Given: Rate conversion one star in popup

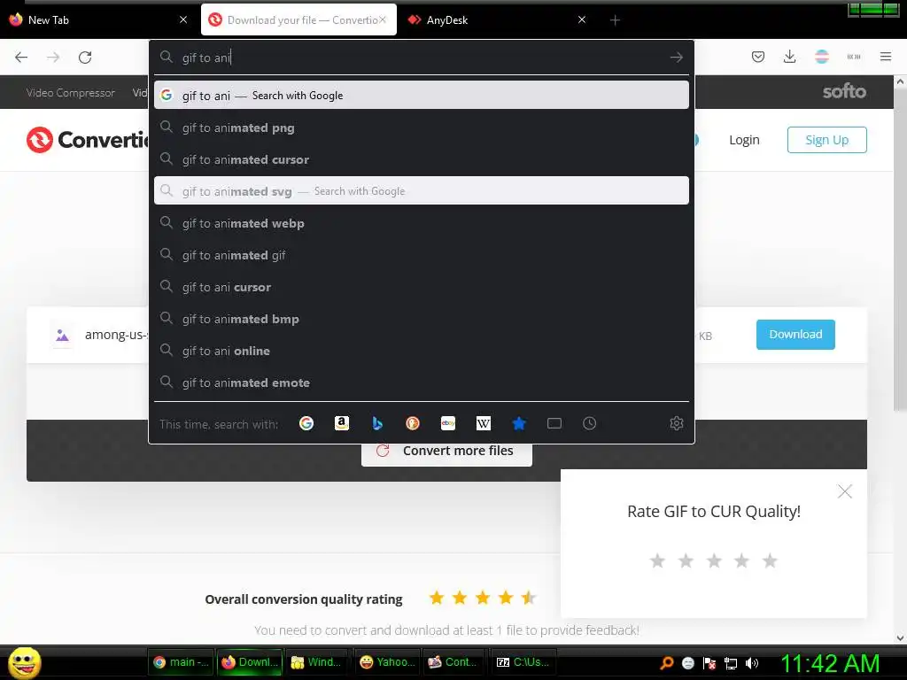Looking at the screenshot, I should (x=658, y=560).
